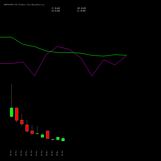Click the green candlestick above 20 Nov
Screen dimensions: 161x161
point(12,112)
